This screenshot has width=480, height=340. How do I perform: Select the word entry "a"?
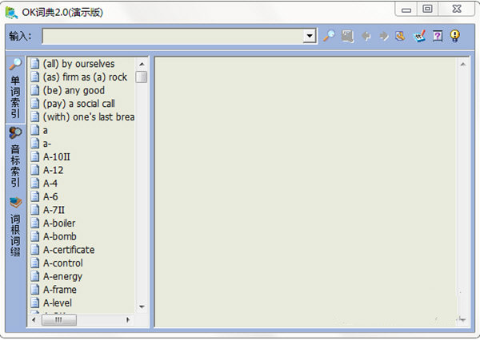(45, 130)
